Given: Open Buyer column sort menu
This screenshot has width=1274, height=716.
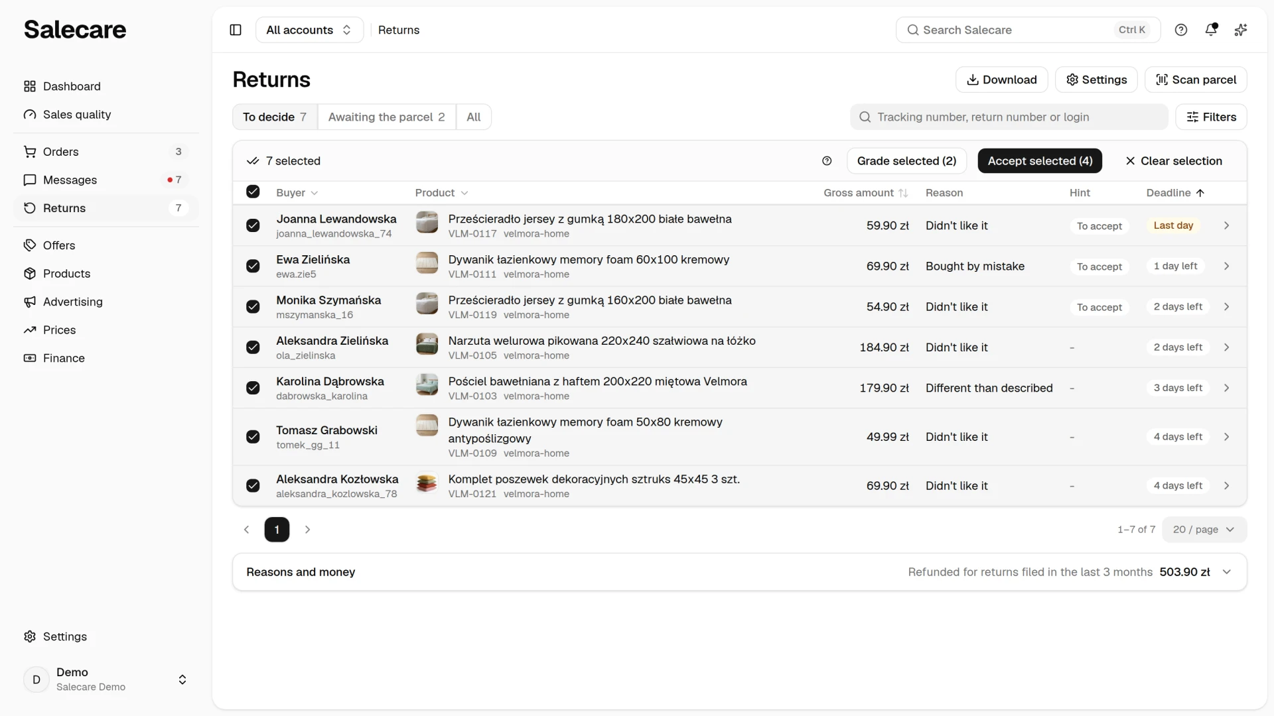Looking at the screenshot, I should tap(297, 193).
